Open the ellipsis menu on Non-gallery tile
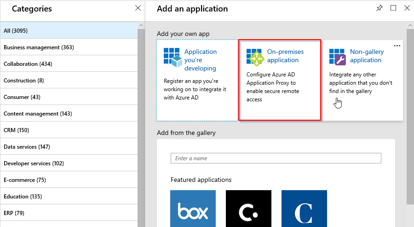This screenshot has width=414, height=227. point(397,46)
